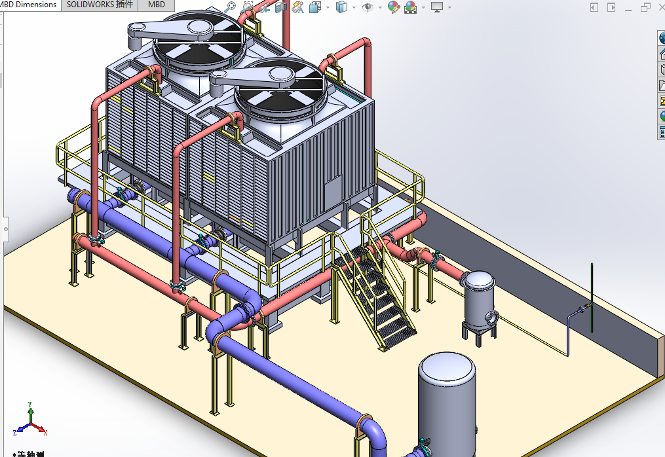Click the Display Style icon
The image size is (665, 457).
pyautogui.click(x=341, y=7)
